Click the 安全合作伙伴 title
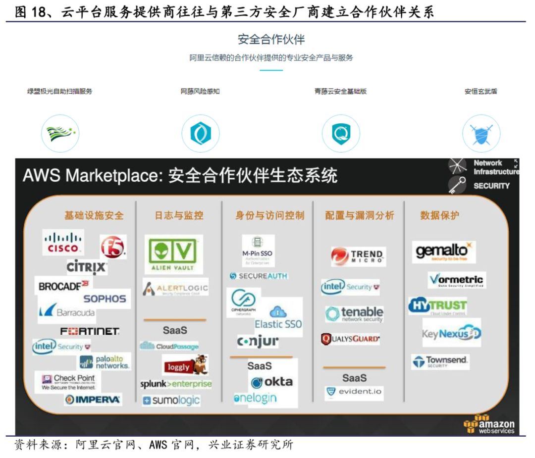Image resolution: width=535 pixels, height=458 pixels. coord(271,39)
